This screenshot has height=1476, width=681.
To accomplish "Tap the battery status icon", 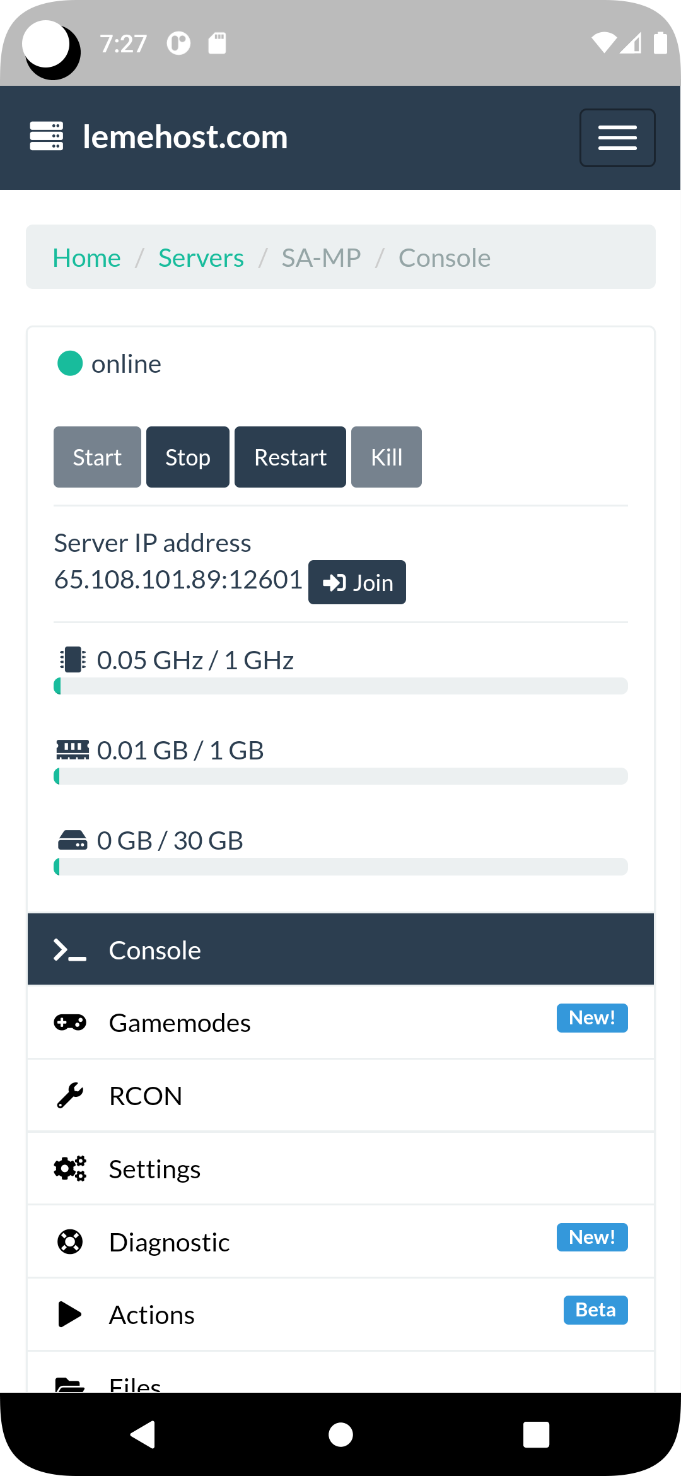I will point(660,43).
